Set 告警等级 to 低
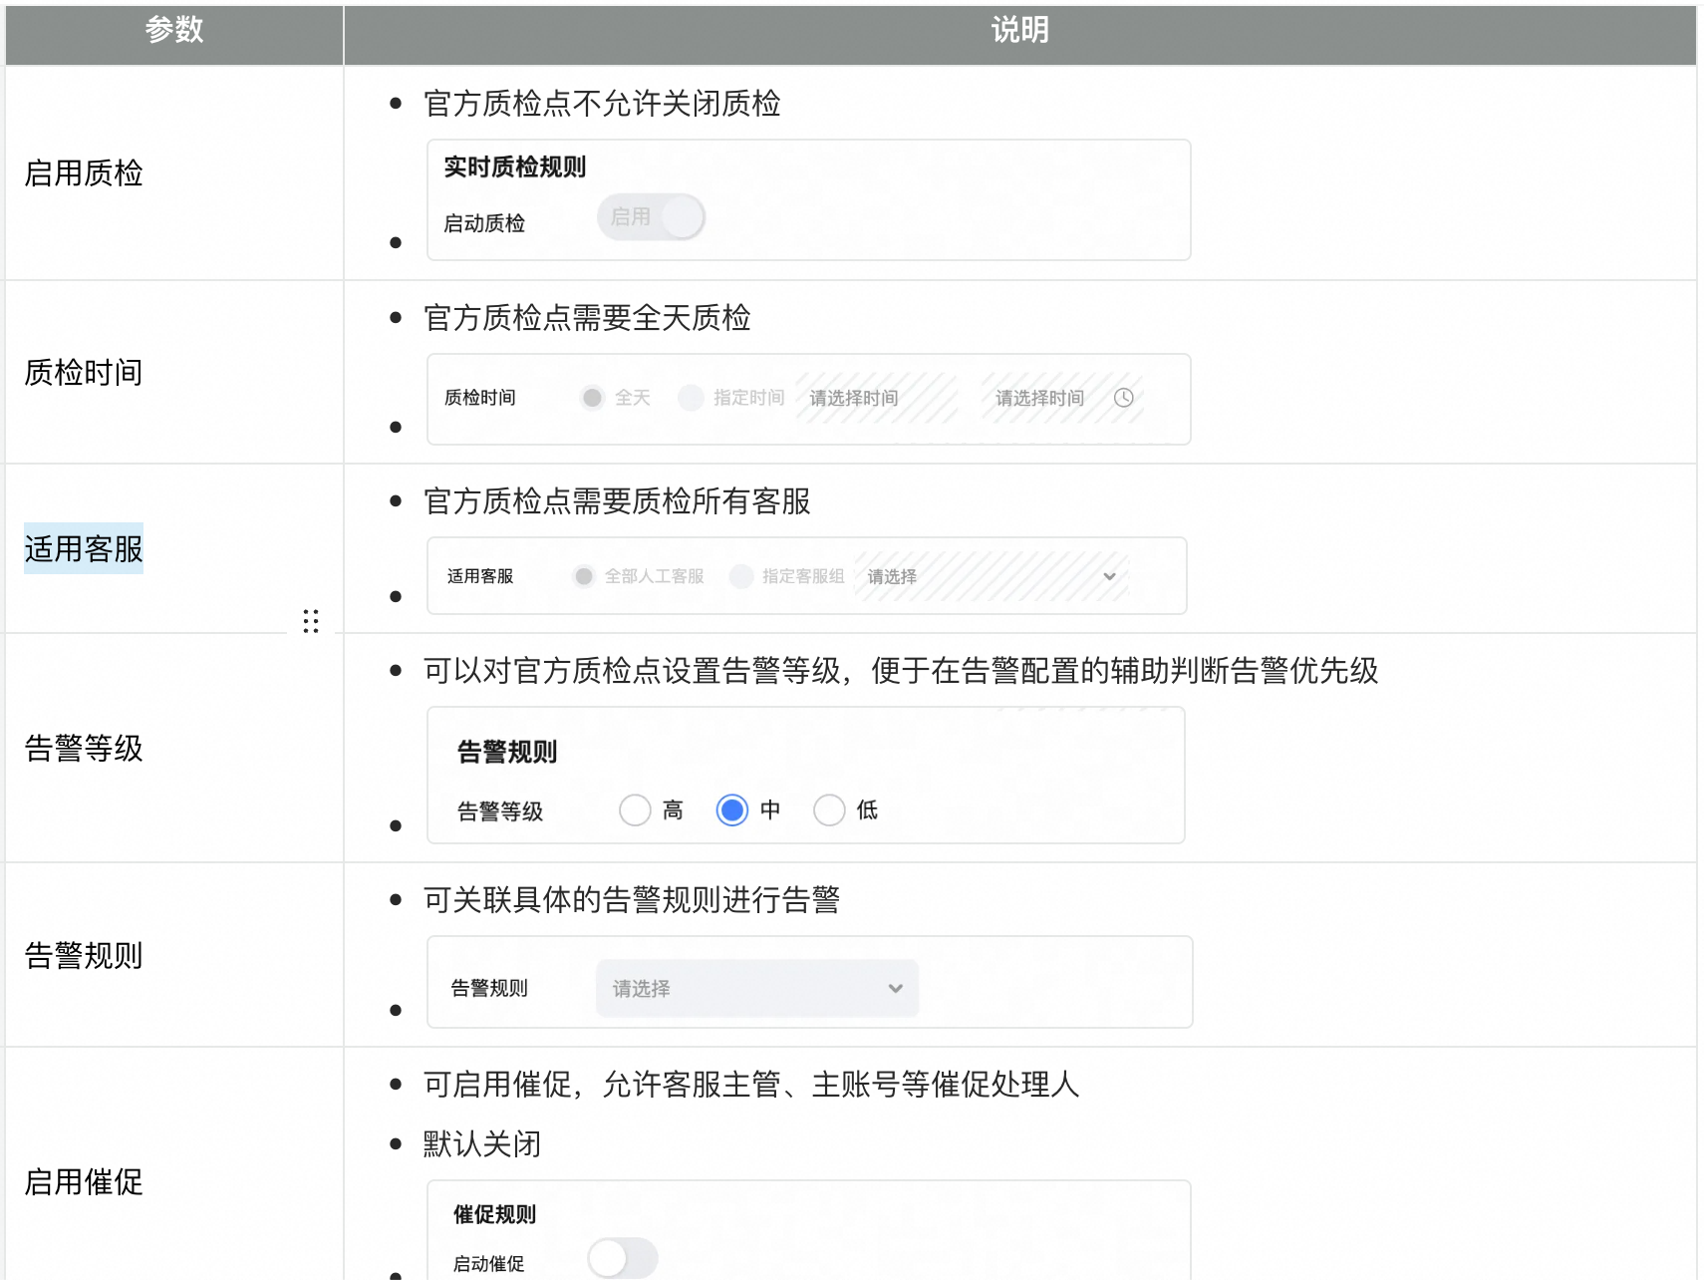1704x1280 pixels. [x=829, y=809]
